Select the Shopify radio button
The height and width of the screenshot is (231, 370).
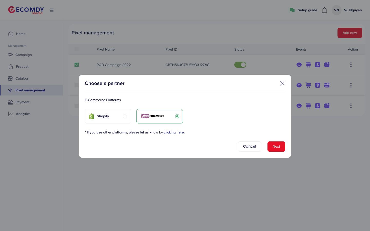[x=125, y=116]
